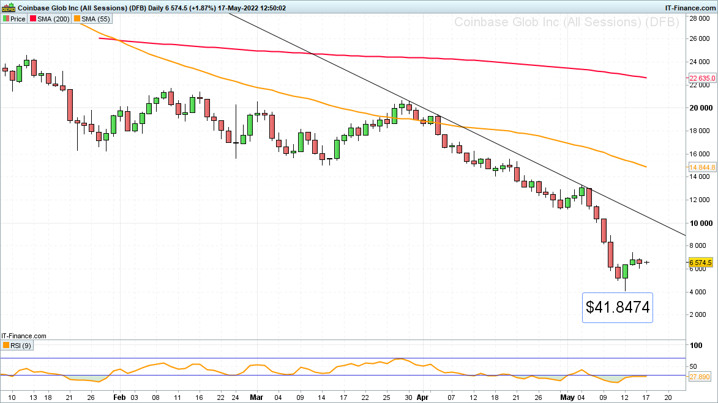718x403 pixels.
Task: Select the green Price legend swatch
Action: pyautogui.click(x=6, y=19)
